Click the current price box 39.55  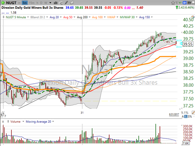(x=188, y=44)
